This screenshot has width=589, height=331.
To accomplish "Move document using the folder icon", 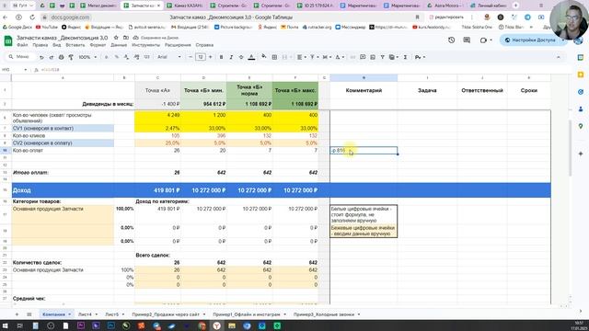I will (x=126, y=38).
